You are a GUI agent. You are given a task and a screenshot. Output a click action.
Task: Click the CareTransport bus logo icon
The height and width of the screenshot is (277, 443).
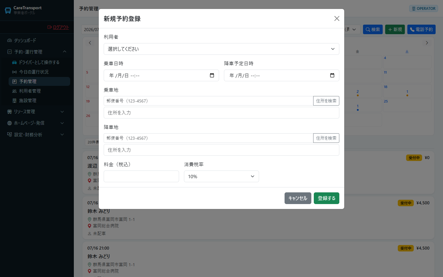tap(8, 10)
